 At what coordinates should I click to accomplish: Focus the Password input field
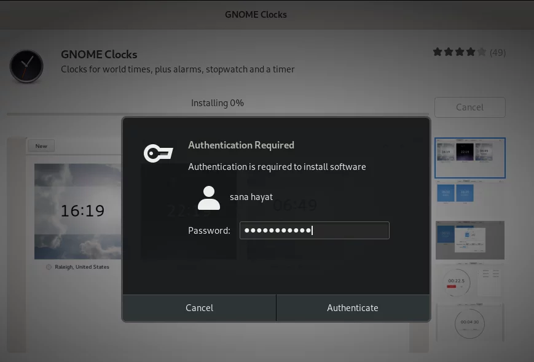(x=315, y=231)
